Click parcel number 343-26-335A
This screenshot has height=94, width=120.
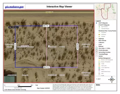[25, 75]
